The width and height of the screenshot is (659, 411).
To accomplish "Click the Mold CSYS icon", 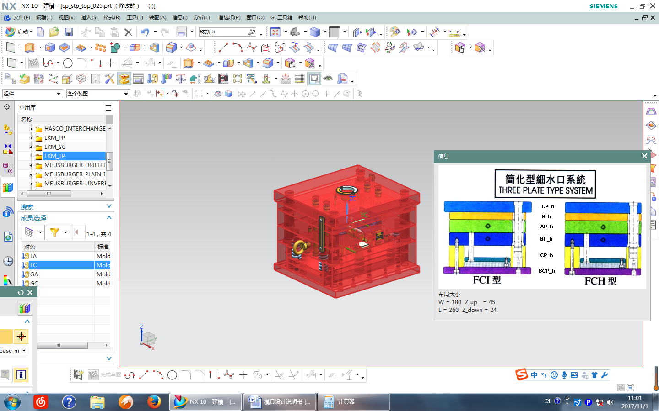I will tap(53, 79).
